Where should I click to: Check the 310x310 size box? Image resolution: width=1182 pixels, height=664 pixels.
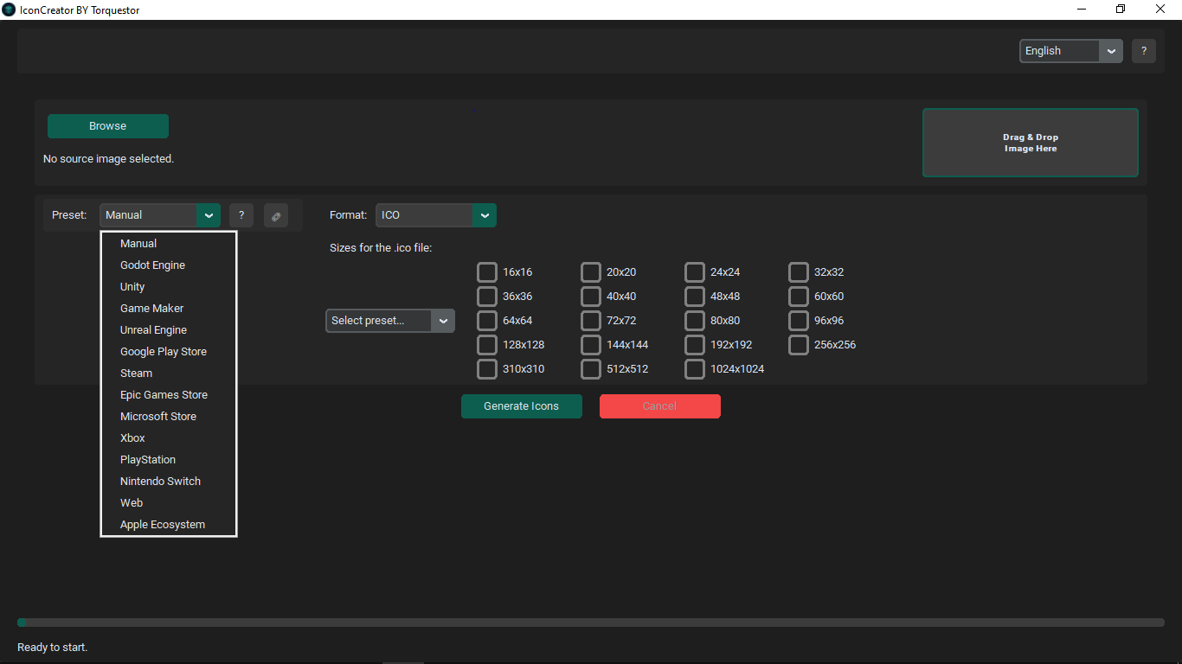pyautogui.click(x=487, y=369)
